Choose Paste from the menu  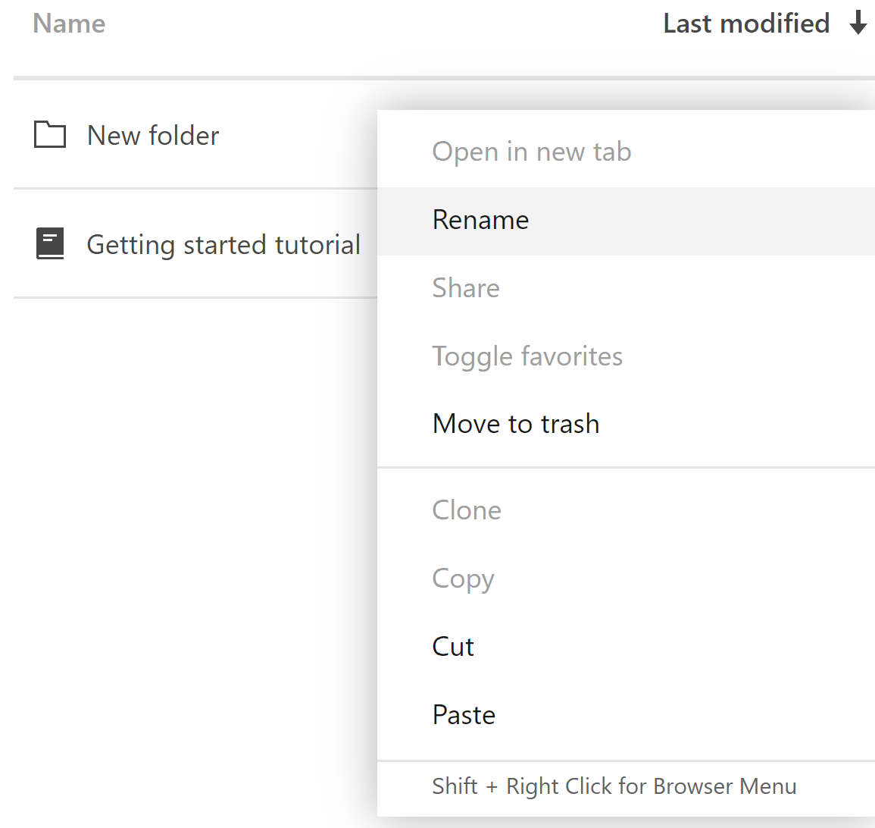click(463, 714)
